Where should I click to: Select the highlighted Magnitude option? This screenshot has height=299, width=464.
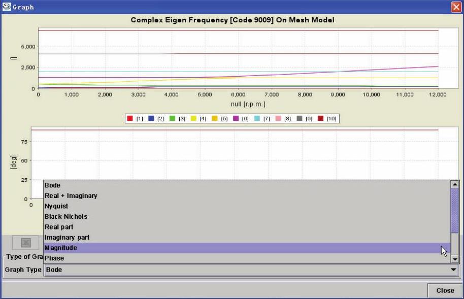(x=61, y=248)
